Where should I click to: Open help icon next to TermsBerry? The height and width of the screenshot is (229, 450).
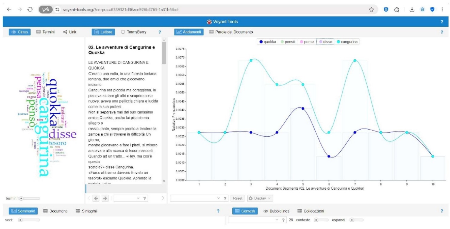tap(160, 32)
